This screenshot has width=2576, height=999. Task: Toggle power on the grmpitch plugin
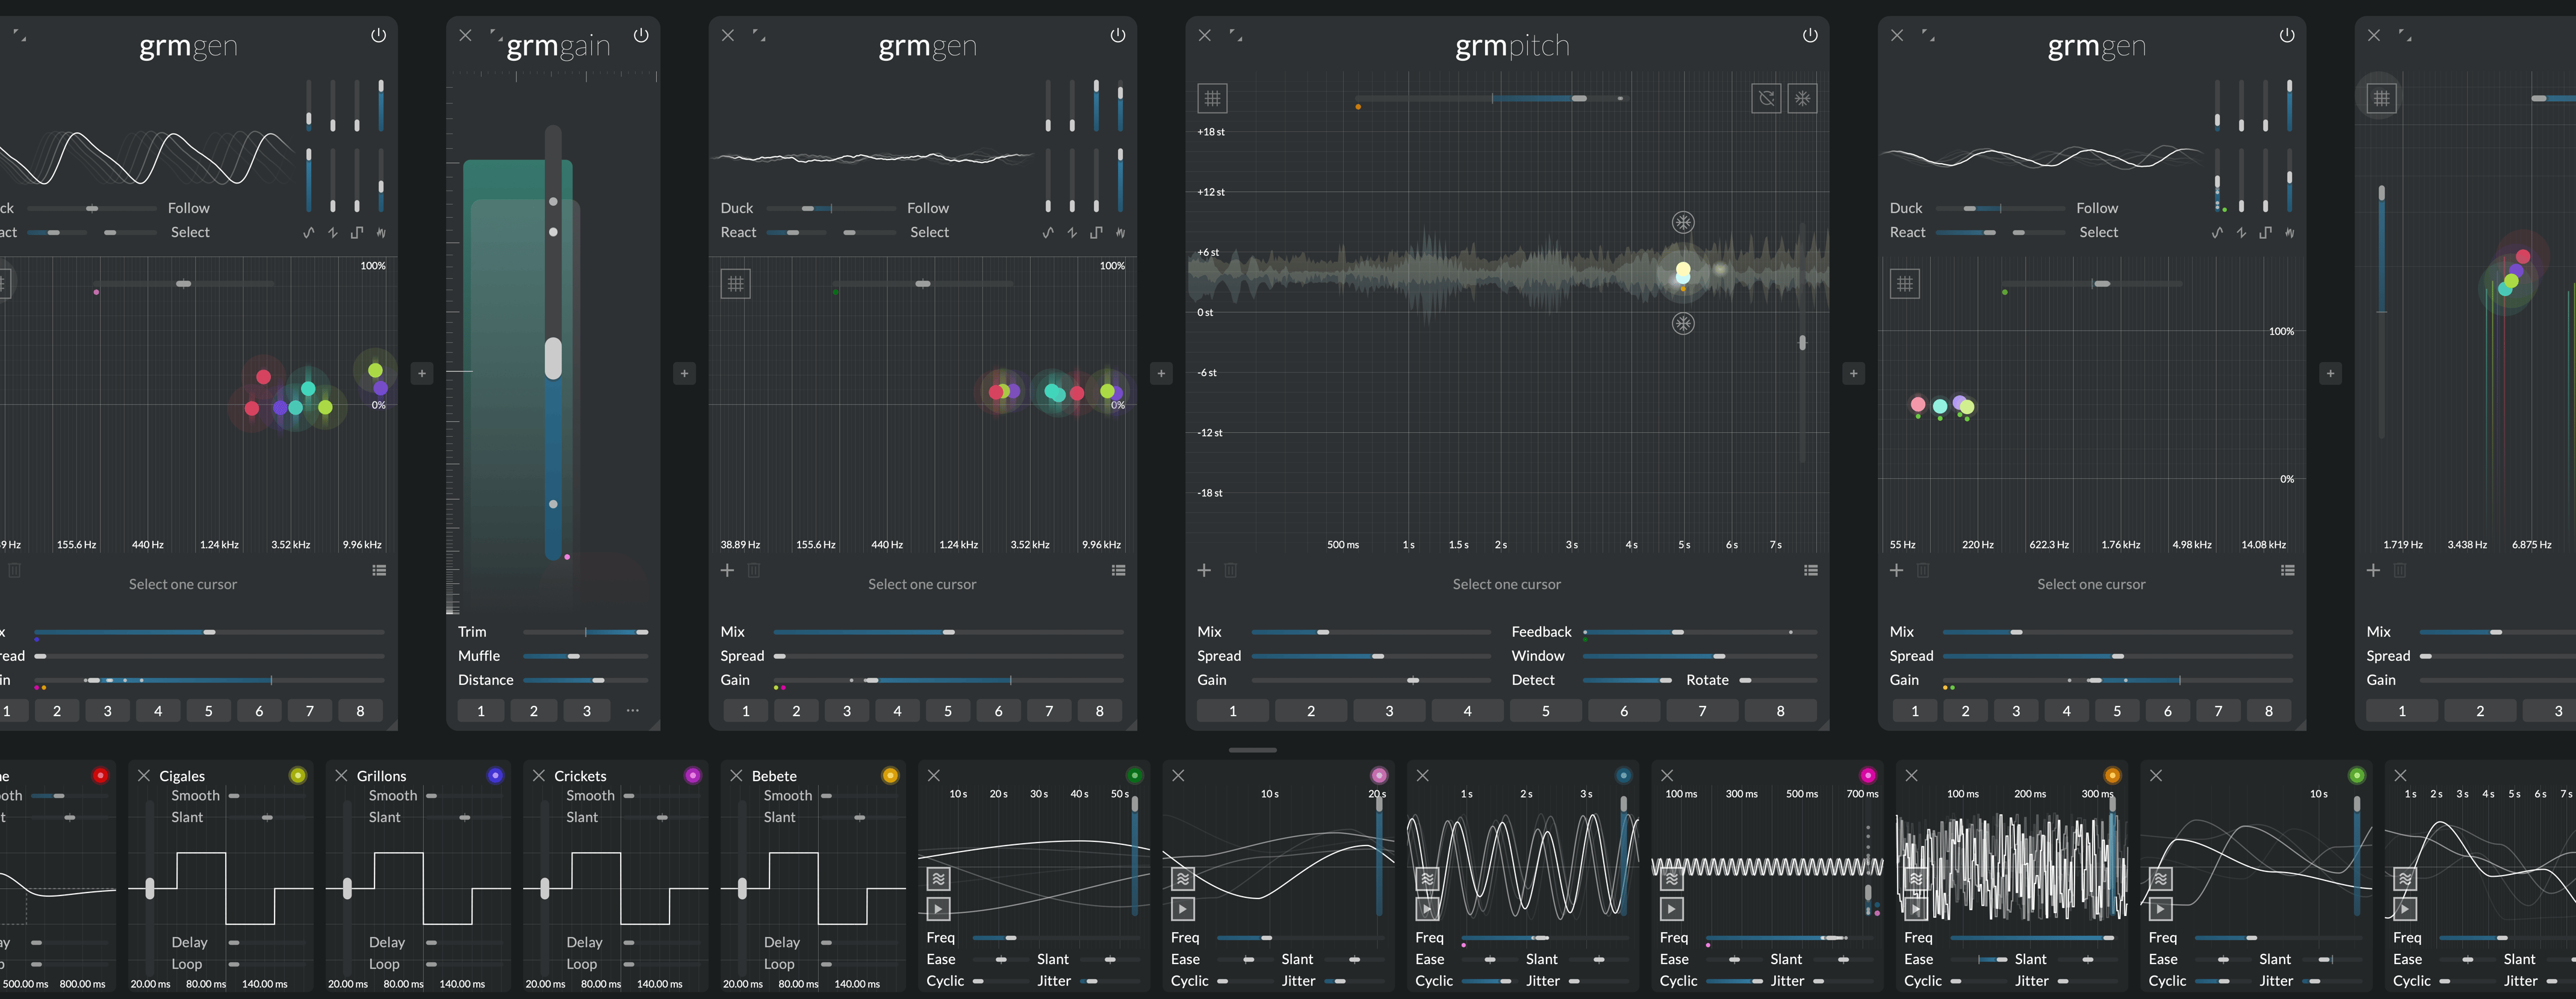click(x=1810, y=34)
